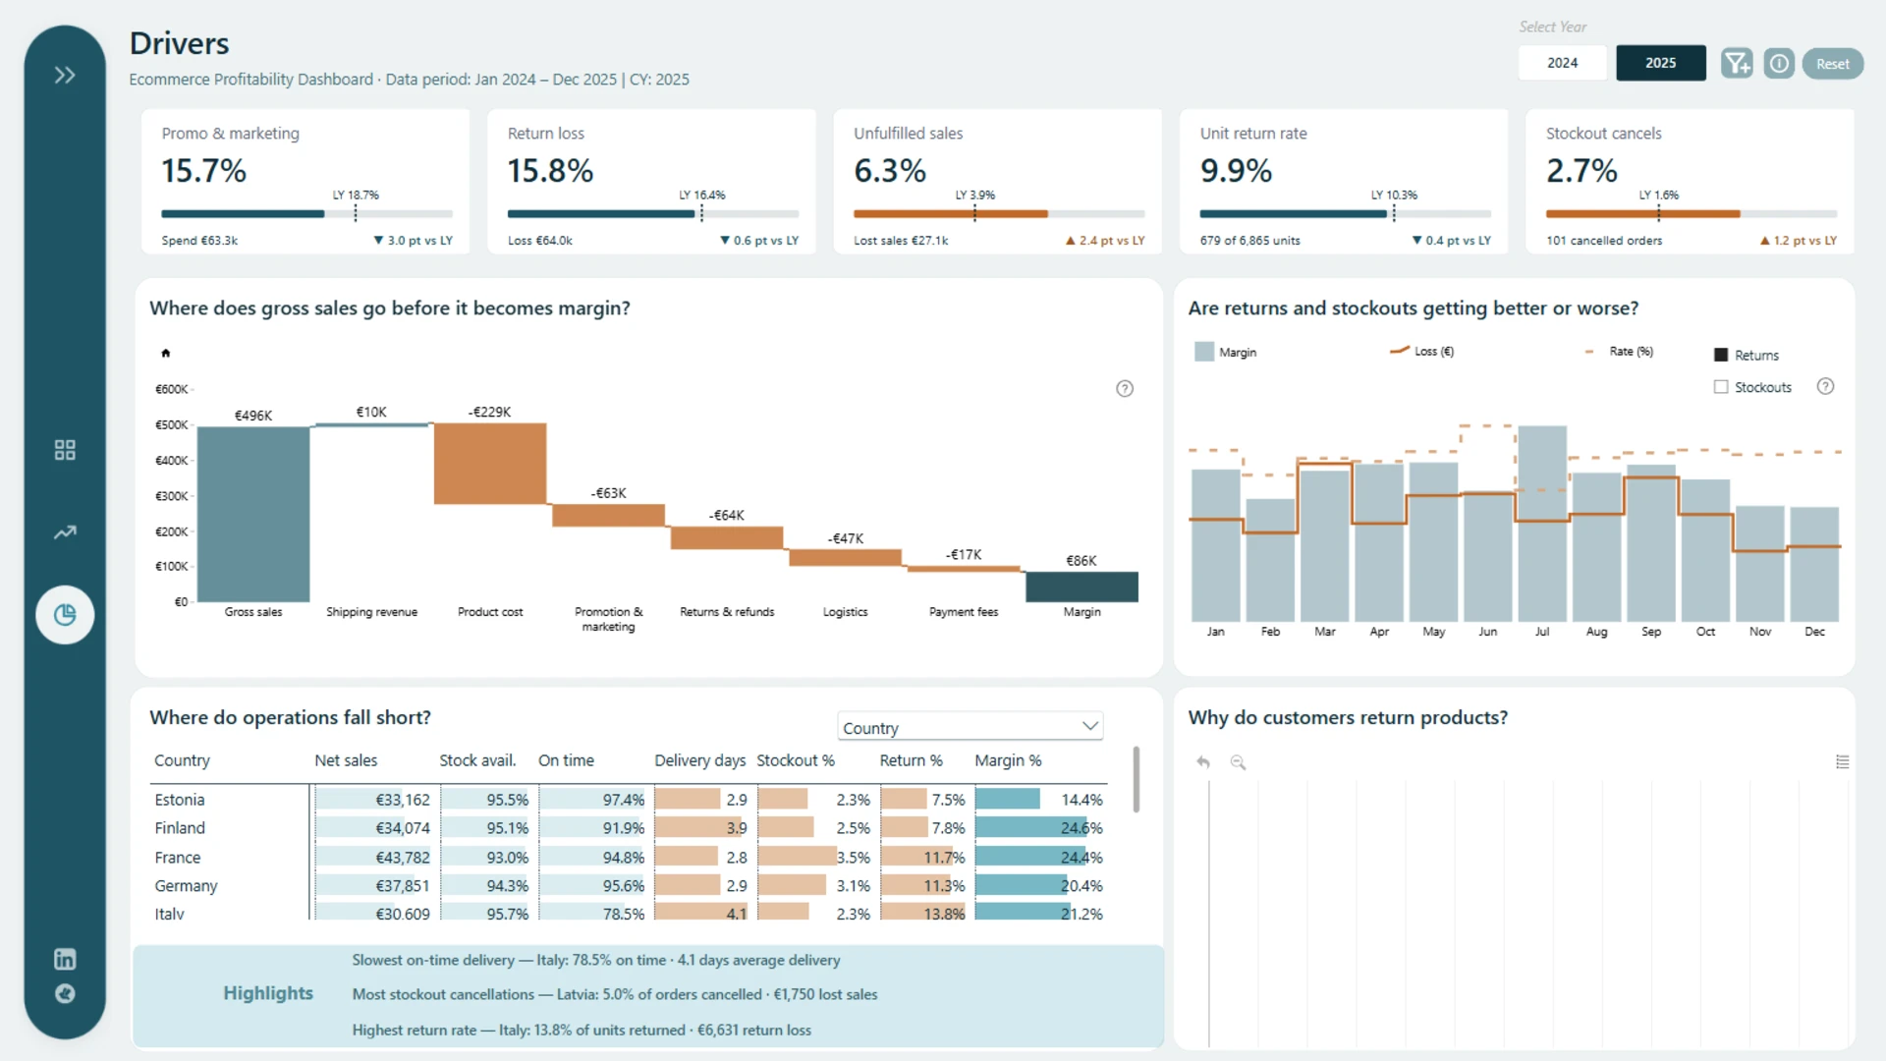This screenshot has height=1061, width=1886.
Task: Select the Gross sales waterfall bar
Action: 253,515
